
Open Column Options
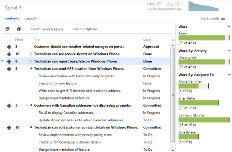point(85,29)
